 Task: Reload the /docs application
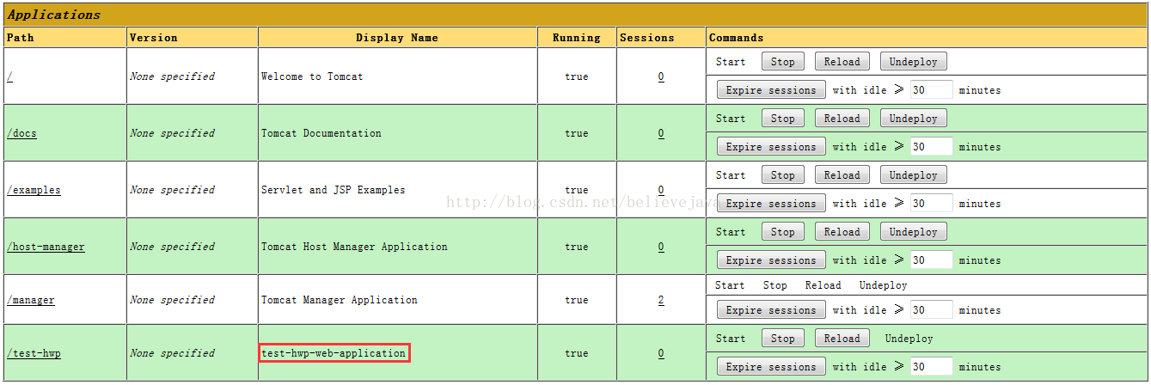pyautogui.click(x=842, y=119)
